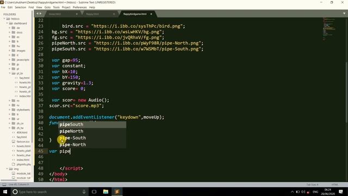The width and height of the screenshot is (348, 196).
Task: Go to previous tab with left arrow
Action: [x=38, y=14]
